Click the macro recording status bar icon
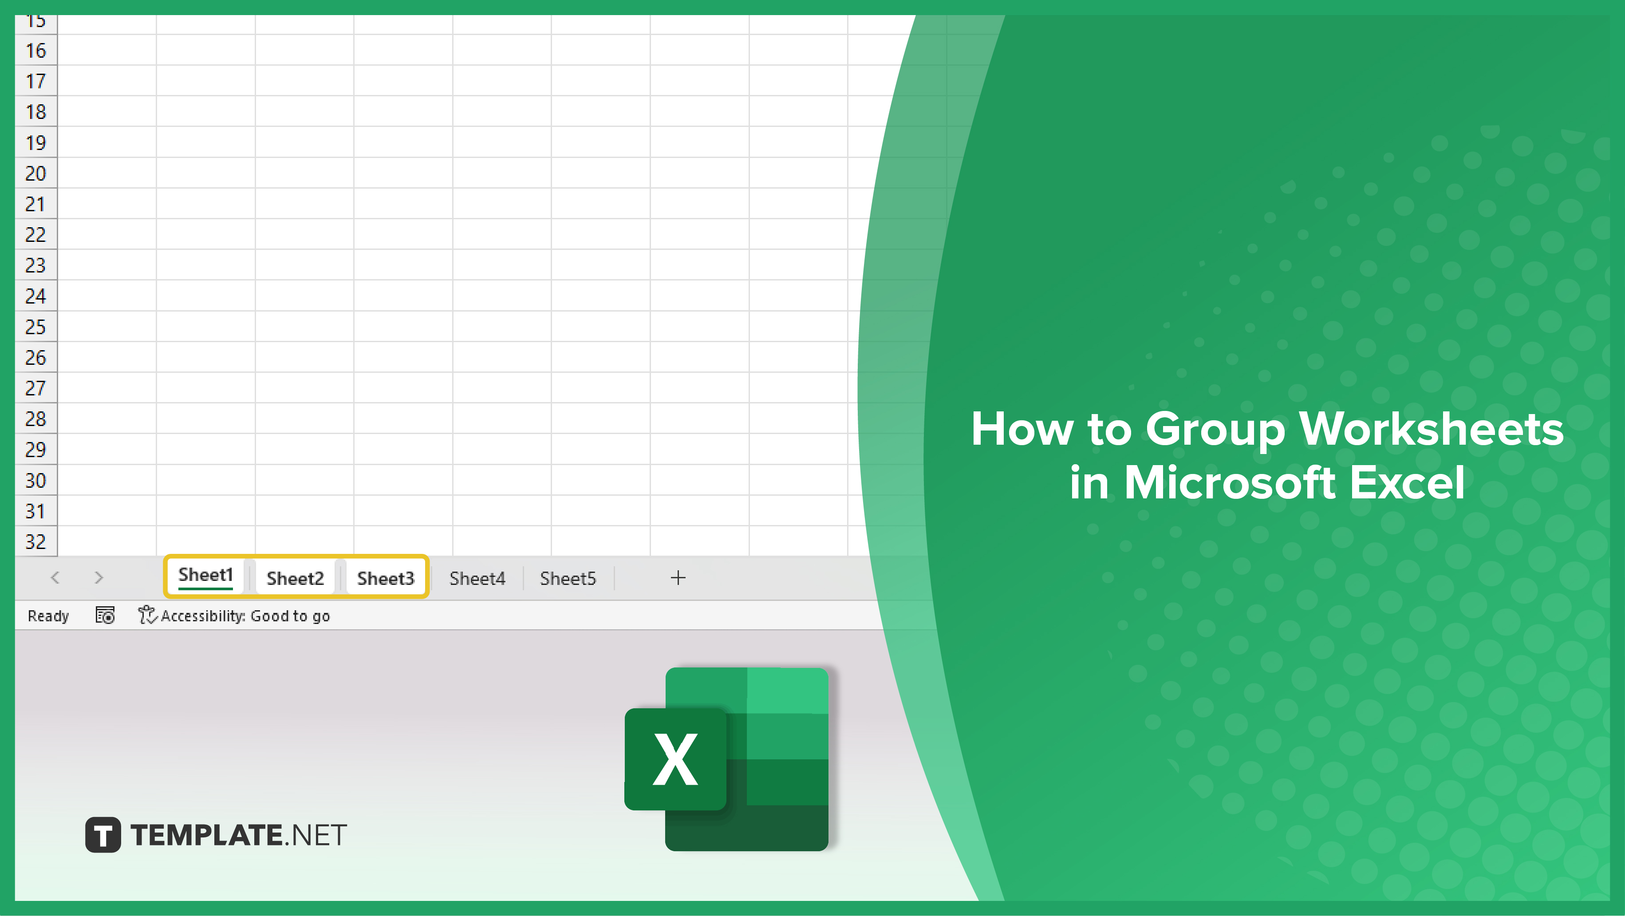This screenshot has width=1625, height=916. [x=105, y=615]
